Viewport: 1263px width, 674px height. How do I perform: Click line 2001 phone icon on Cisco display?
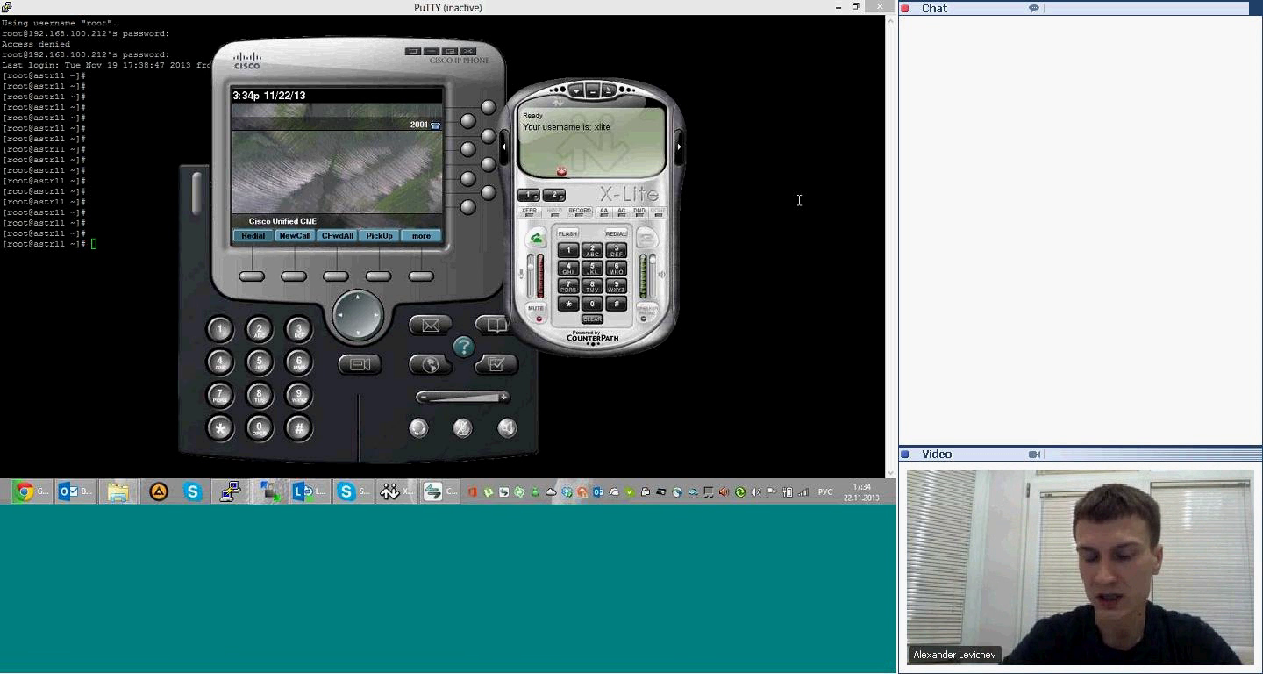click(435, 125)
